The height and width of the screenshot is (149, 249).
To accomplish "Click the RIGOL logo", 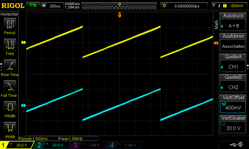I will 13,6.
